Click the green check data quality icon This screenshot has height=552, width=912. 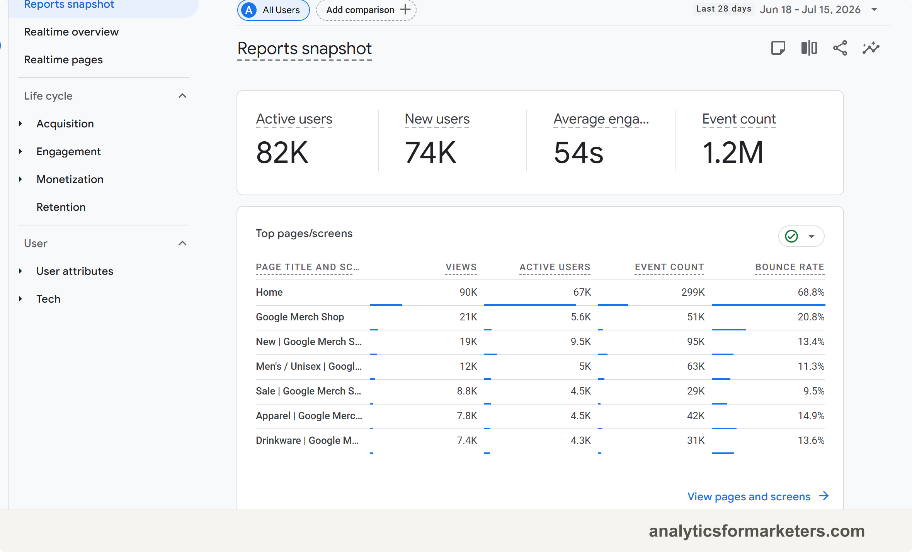791,236
